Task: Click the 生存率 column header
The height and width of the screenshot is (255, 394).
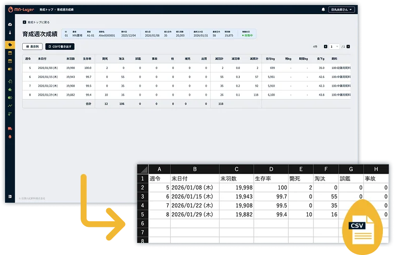Action: tap(87, 59)
